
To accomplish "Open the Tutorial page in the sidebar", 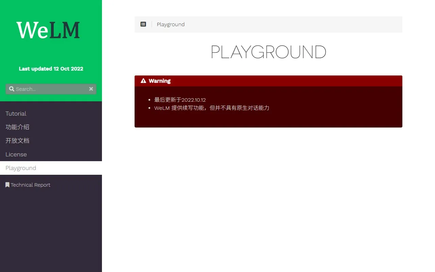I will [x=16, y=114].
